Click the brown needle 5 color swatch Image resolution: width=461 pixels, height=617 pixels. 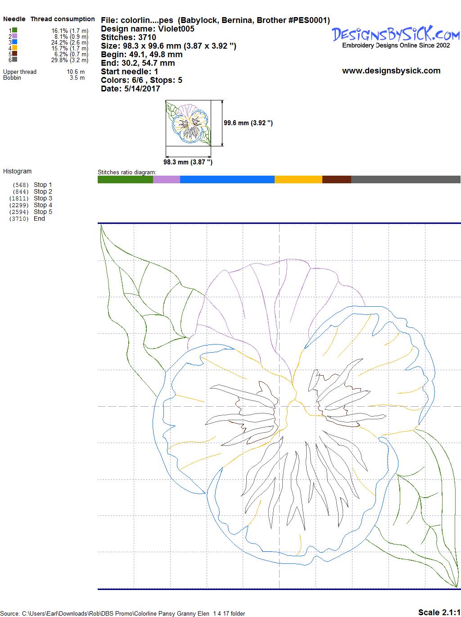[15, 54]
